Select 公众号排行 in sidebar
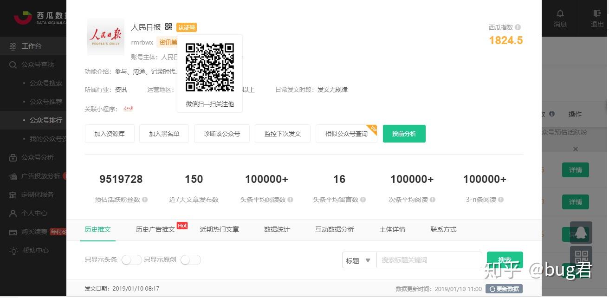The image size is (609, 298). (46, 120)
